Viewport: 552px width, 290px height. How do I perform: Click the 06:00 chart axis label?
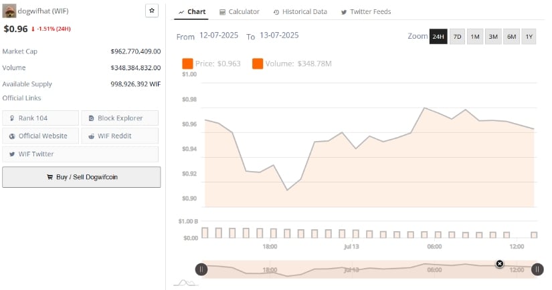click(x=434, y=247)
